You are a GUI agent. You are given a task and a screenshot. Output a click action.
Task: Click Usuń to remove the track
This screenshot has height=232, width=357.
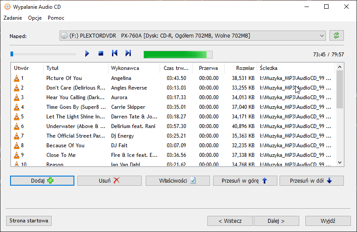[109, 180]
